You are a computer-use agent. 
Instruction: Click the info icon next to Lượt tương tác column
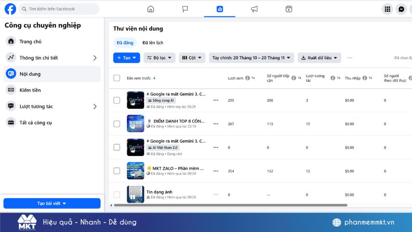pyautogui.click(x=333, y=78)
